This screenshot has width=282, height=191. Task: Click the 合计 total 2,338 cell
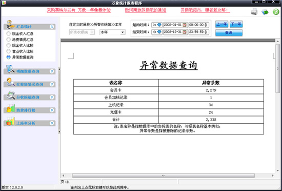(x=211, y=120)
